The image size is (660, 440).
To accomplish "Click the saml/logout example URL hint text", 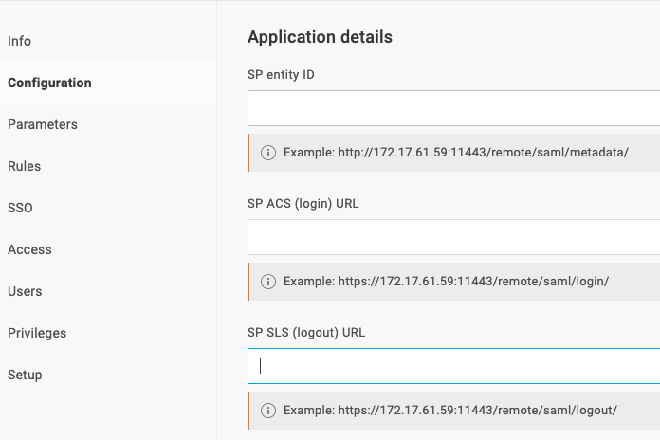I will [450, 411].
